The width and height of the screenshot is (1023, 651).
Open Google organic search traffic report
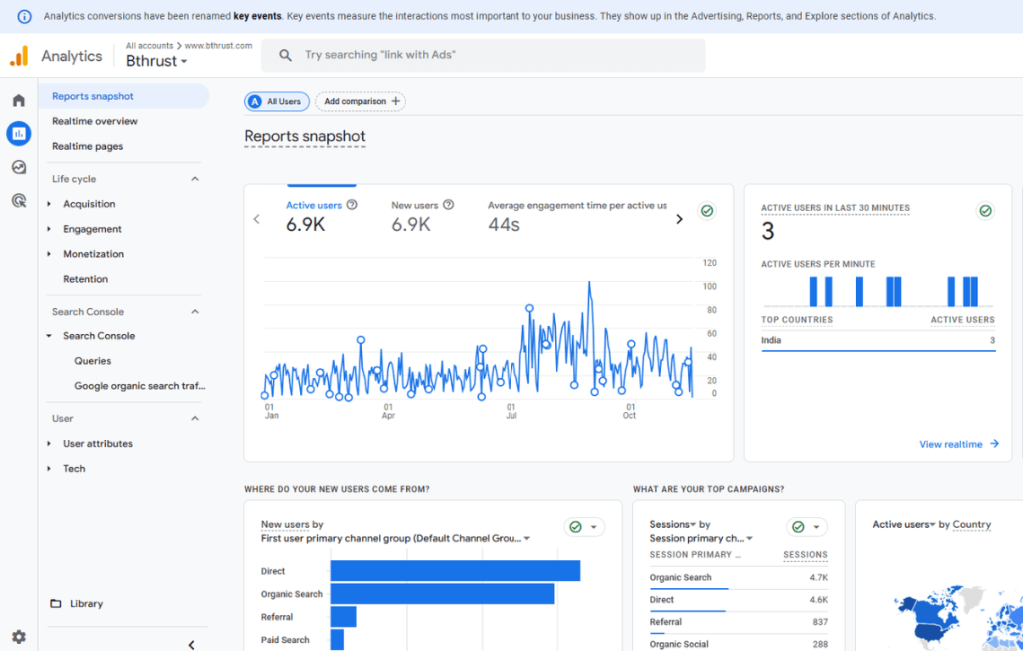[x=140, y=386]
